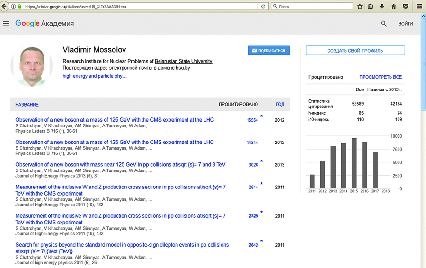
Task: Open 'Observation of a new boson with mass near 125 GeV' article
Action: coord(120,165)
